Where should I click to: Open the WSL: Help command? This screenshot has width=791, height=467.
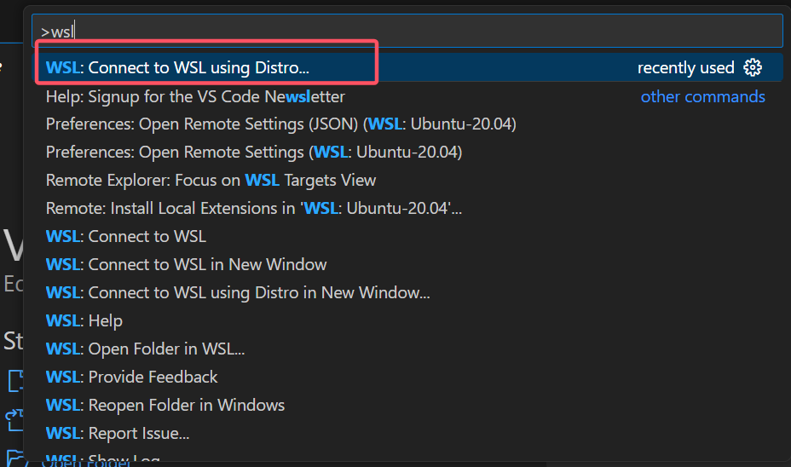click(407, 320)
